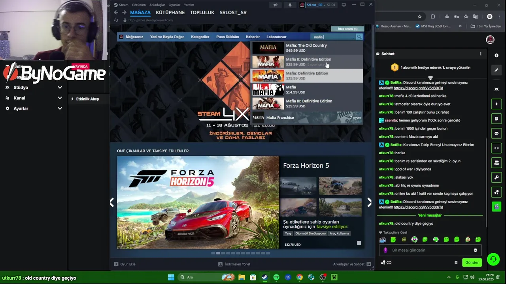Select Mafia II: Definitive Edition result

click(x=307, y=62)
